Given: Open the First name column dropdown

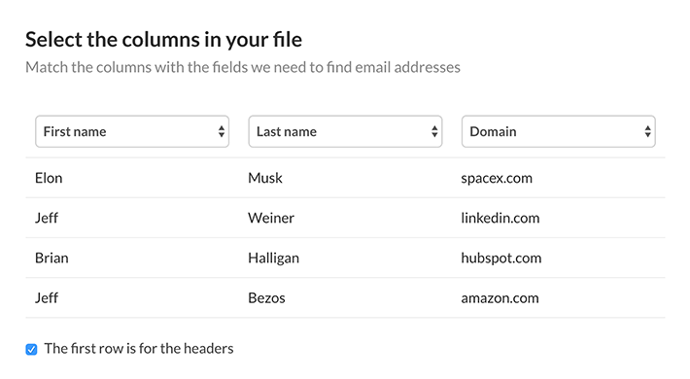Looking at the screenshot, I should [x=132, y=131].
